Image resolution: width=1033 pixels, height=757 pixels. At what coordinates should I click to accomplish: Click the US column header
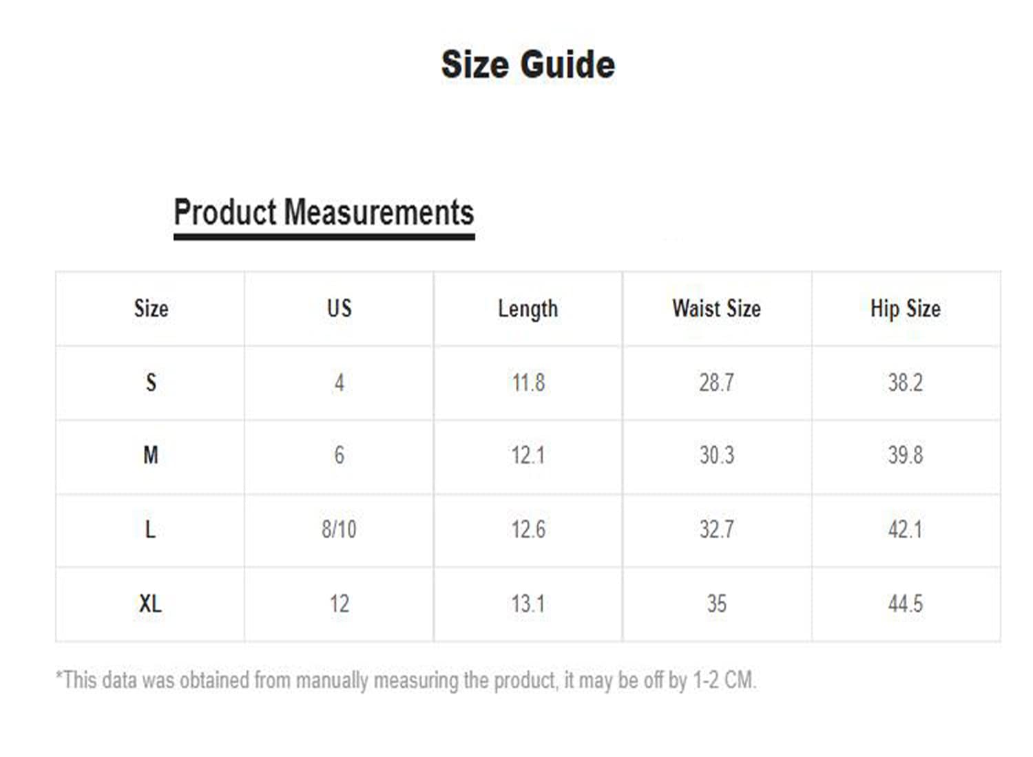(339, 308)
